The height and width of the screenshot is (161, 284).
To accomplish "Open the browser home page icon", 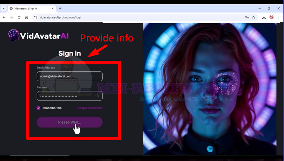I will click(x=26, y=17).
